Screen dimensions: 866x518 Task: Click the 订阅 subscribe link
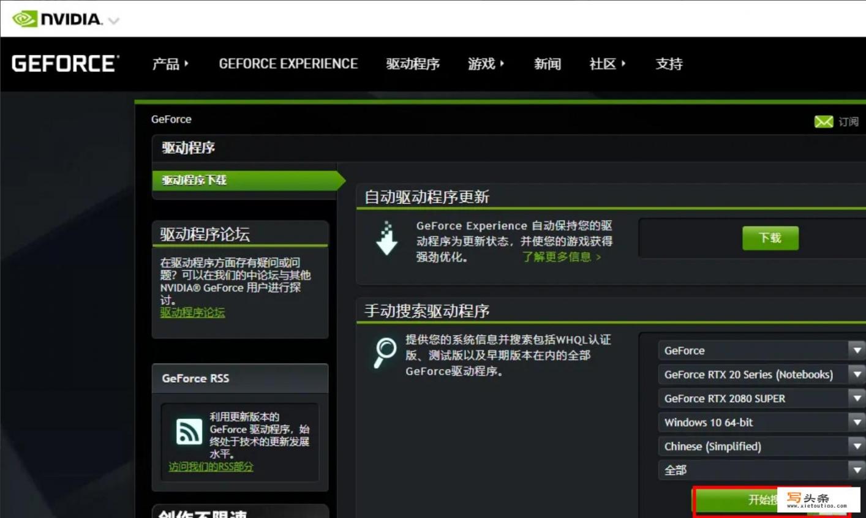tap(848, 122)
